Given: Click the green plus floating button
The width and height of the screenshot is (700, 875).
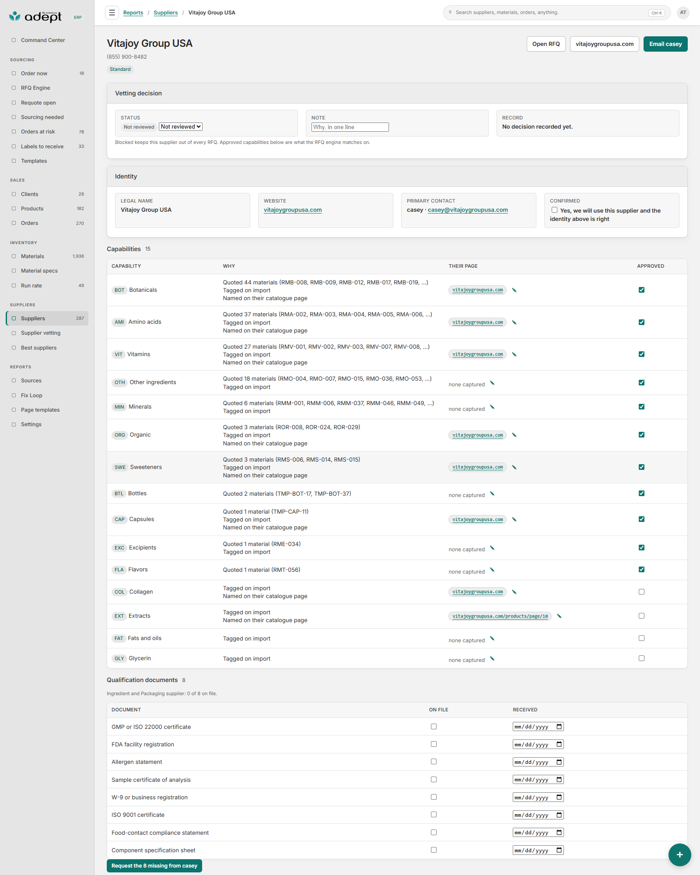Looking at the screenshot, I should tap(679, 854).
